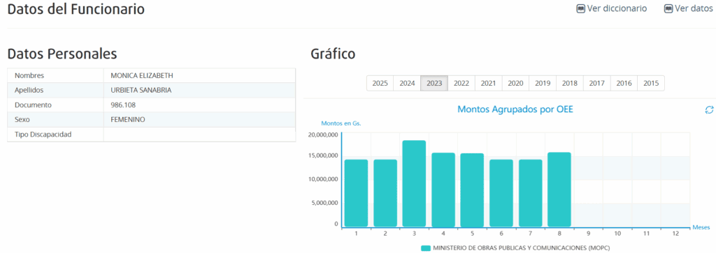The height and width of the screenshot is (253, 716).
Task: Click the Datos del Funcionario heading
Action: (x=76, y=9)
